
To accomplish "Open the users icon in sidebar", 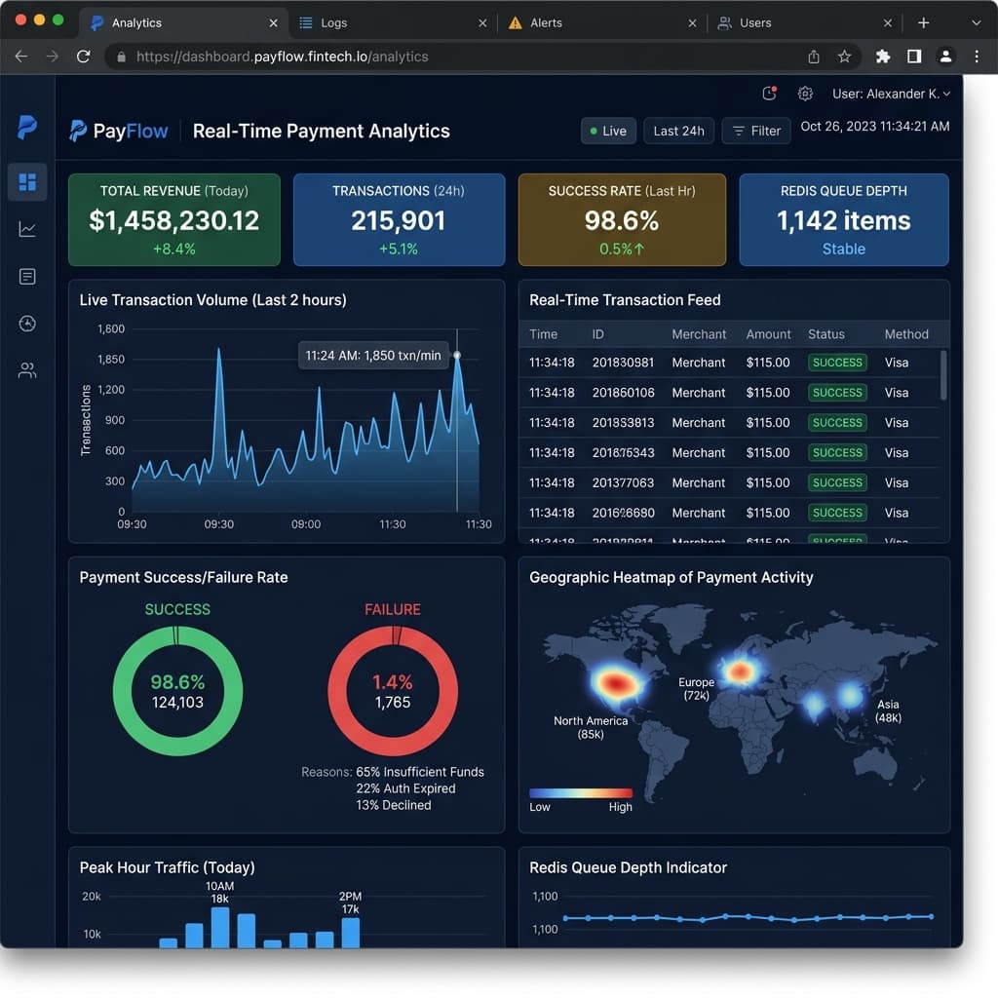I will (27, 370).
